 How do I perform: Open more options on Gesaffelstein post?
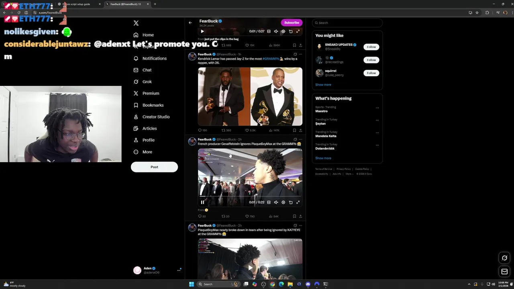pyautogui.click(x=300, y=139)
